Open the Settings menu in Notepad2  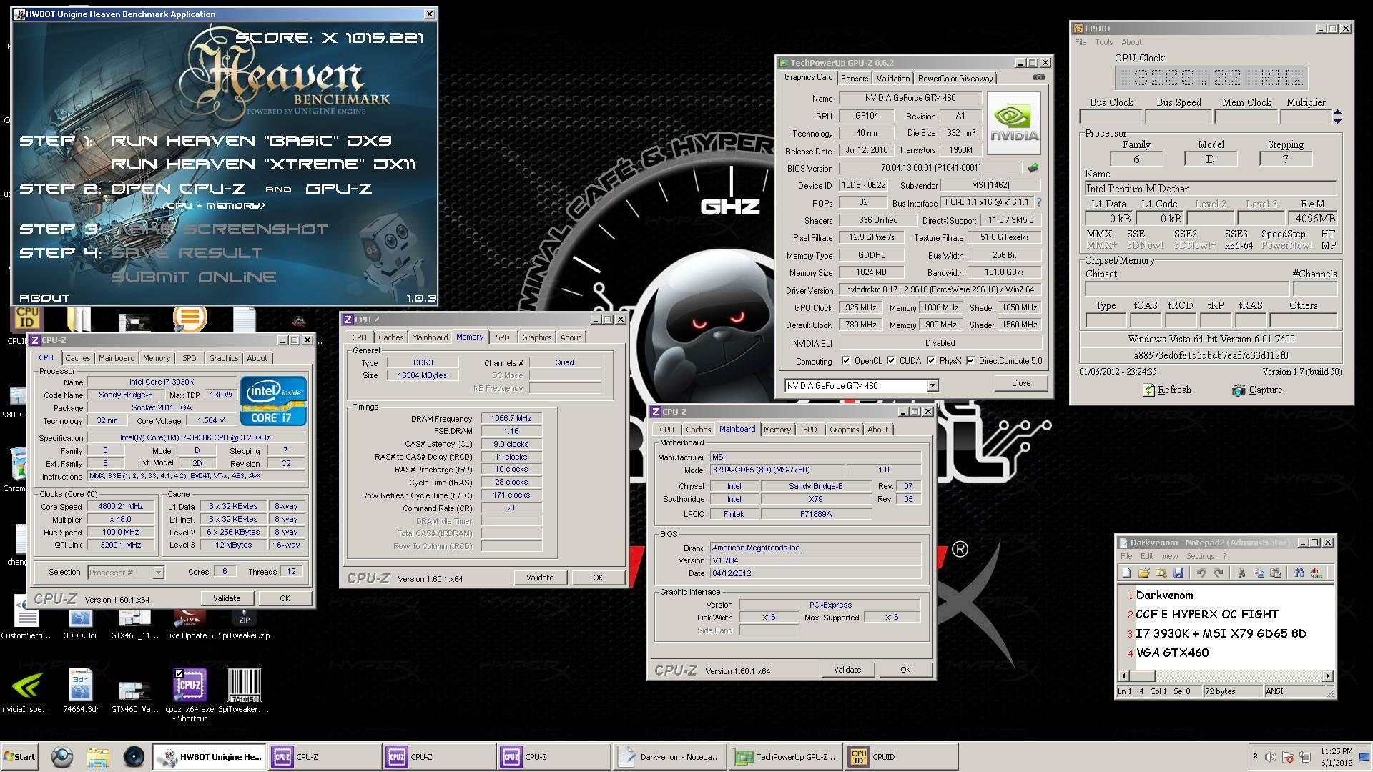[1200, 556]
